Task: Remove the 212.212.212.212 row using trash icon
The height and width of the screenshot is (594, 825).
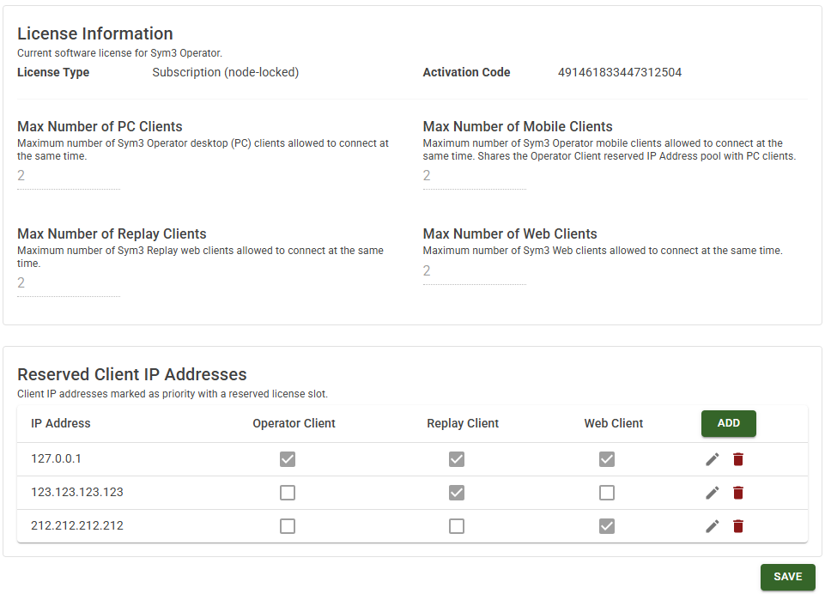Action: 738,526
